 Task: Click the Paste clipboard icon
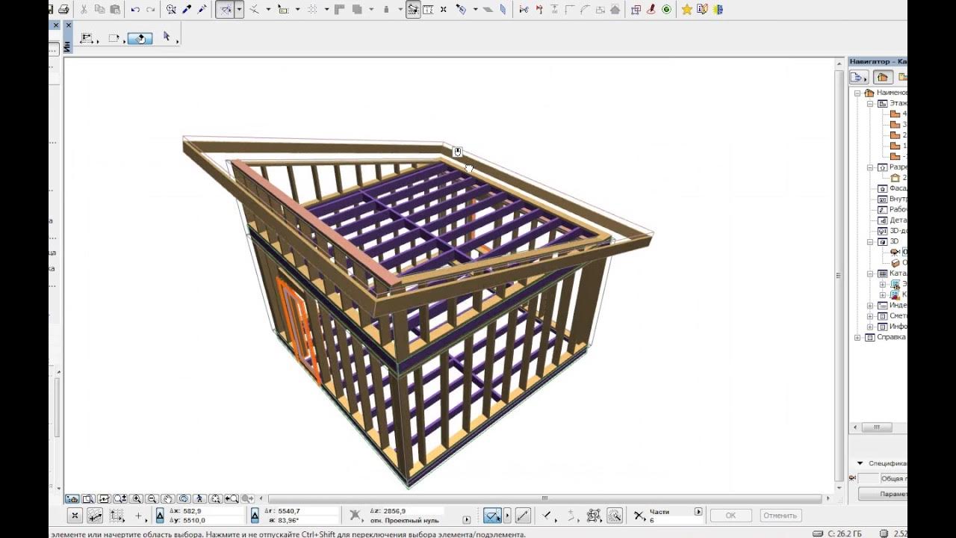pyautogui.click(x=115, y=10)
